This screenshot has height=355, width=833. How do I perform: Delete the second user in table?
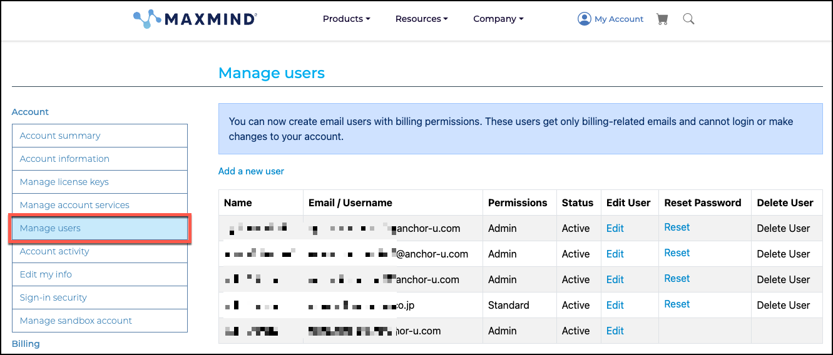click(x=783, y=254)
